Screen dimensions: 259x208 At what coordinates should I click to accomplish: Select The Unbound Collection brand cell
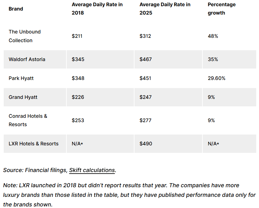pyautogui.click(x=25, y=36)
